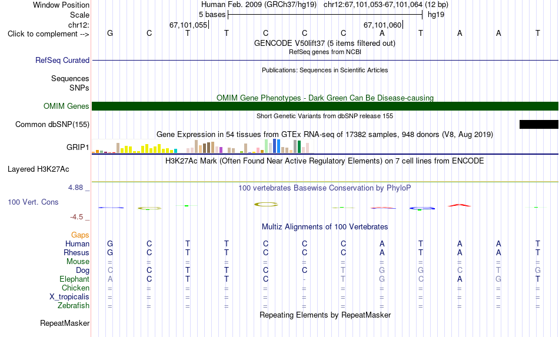Click the Scale label
The width and height of the screenshot is (559, 337).
pyautogui.click(x=79, y=15)
